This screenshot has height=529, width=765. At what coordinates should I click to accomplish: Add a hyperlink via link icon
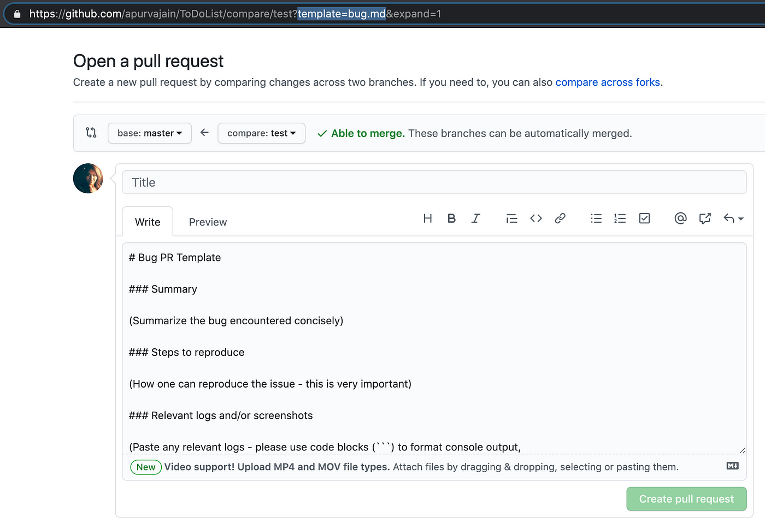tap(560, 218)
